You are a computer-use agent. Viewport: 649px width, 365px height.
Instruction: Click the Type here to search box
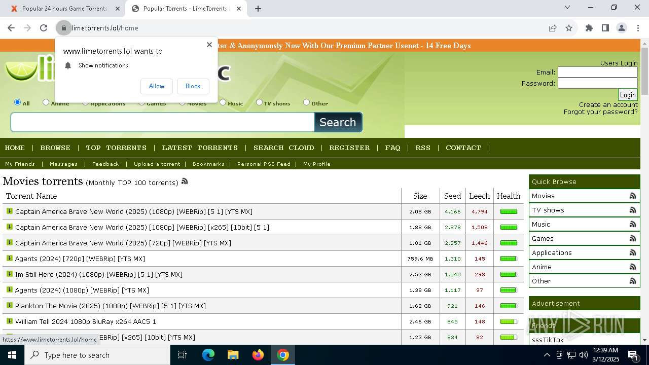click(97, 355)
